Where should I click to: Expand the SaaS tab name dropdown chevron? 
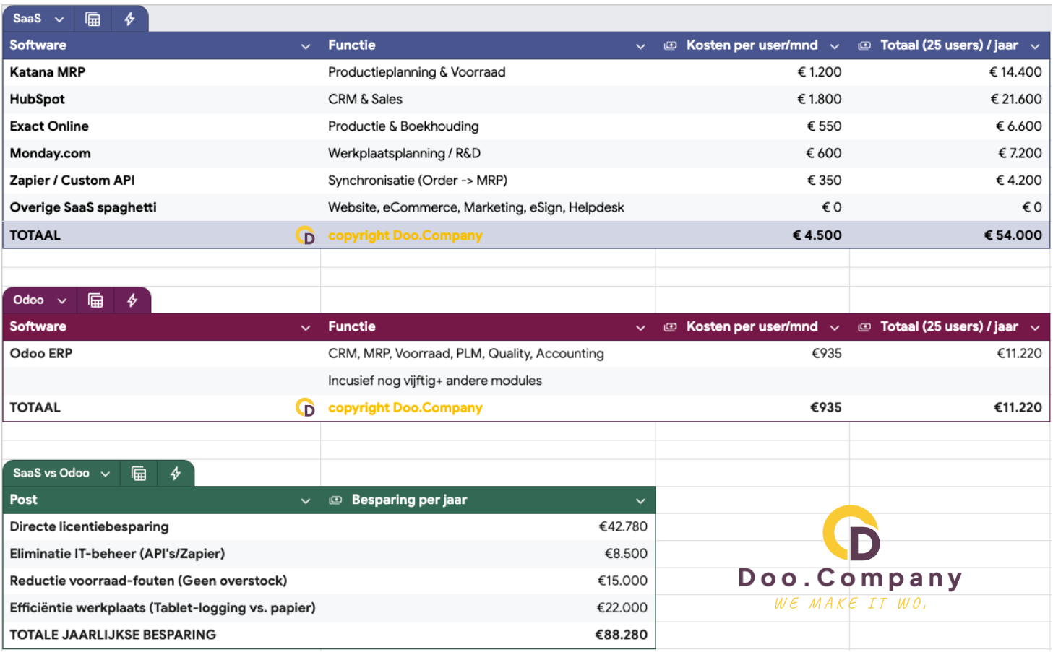pos(59,19)
